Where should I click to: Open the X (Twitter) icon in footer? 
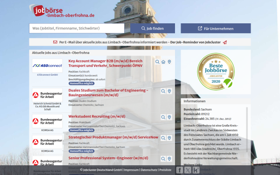(188, 170)
